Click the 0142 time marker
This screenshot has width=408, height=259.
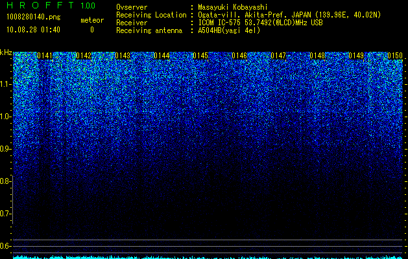click(x=84, y=56)
